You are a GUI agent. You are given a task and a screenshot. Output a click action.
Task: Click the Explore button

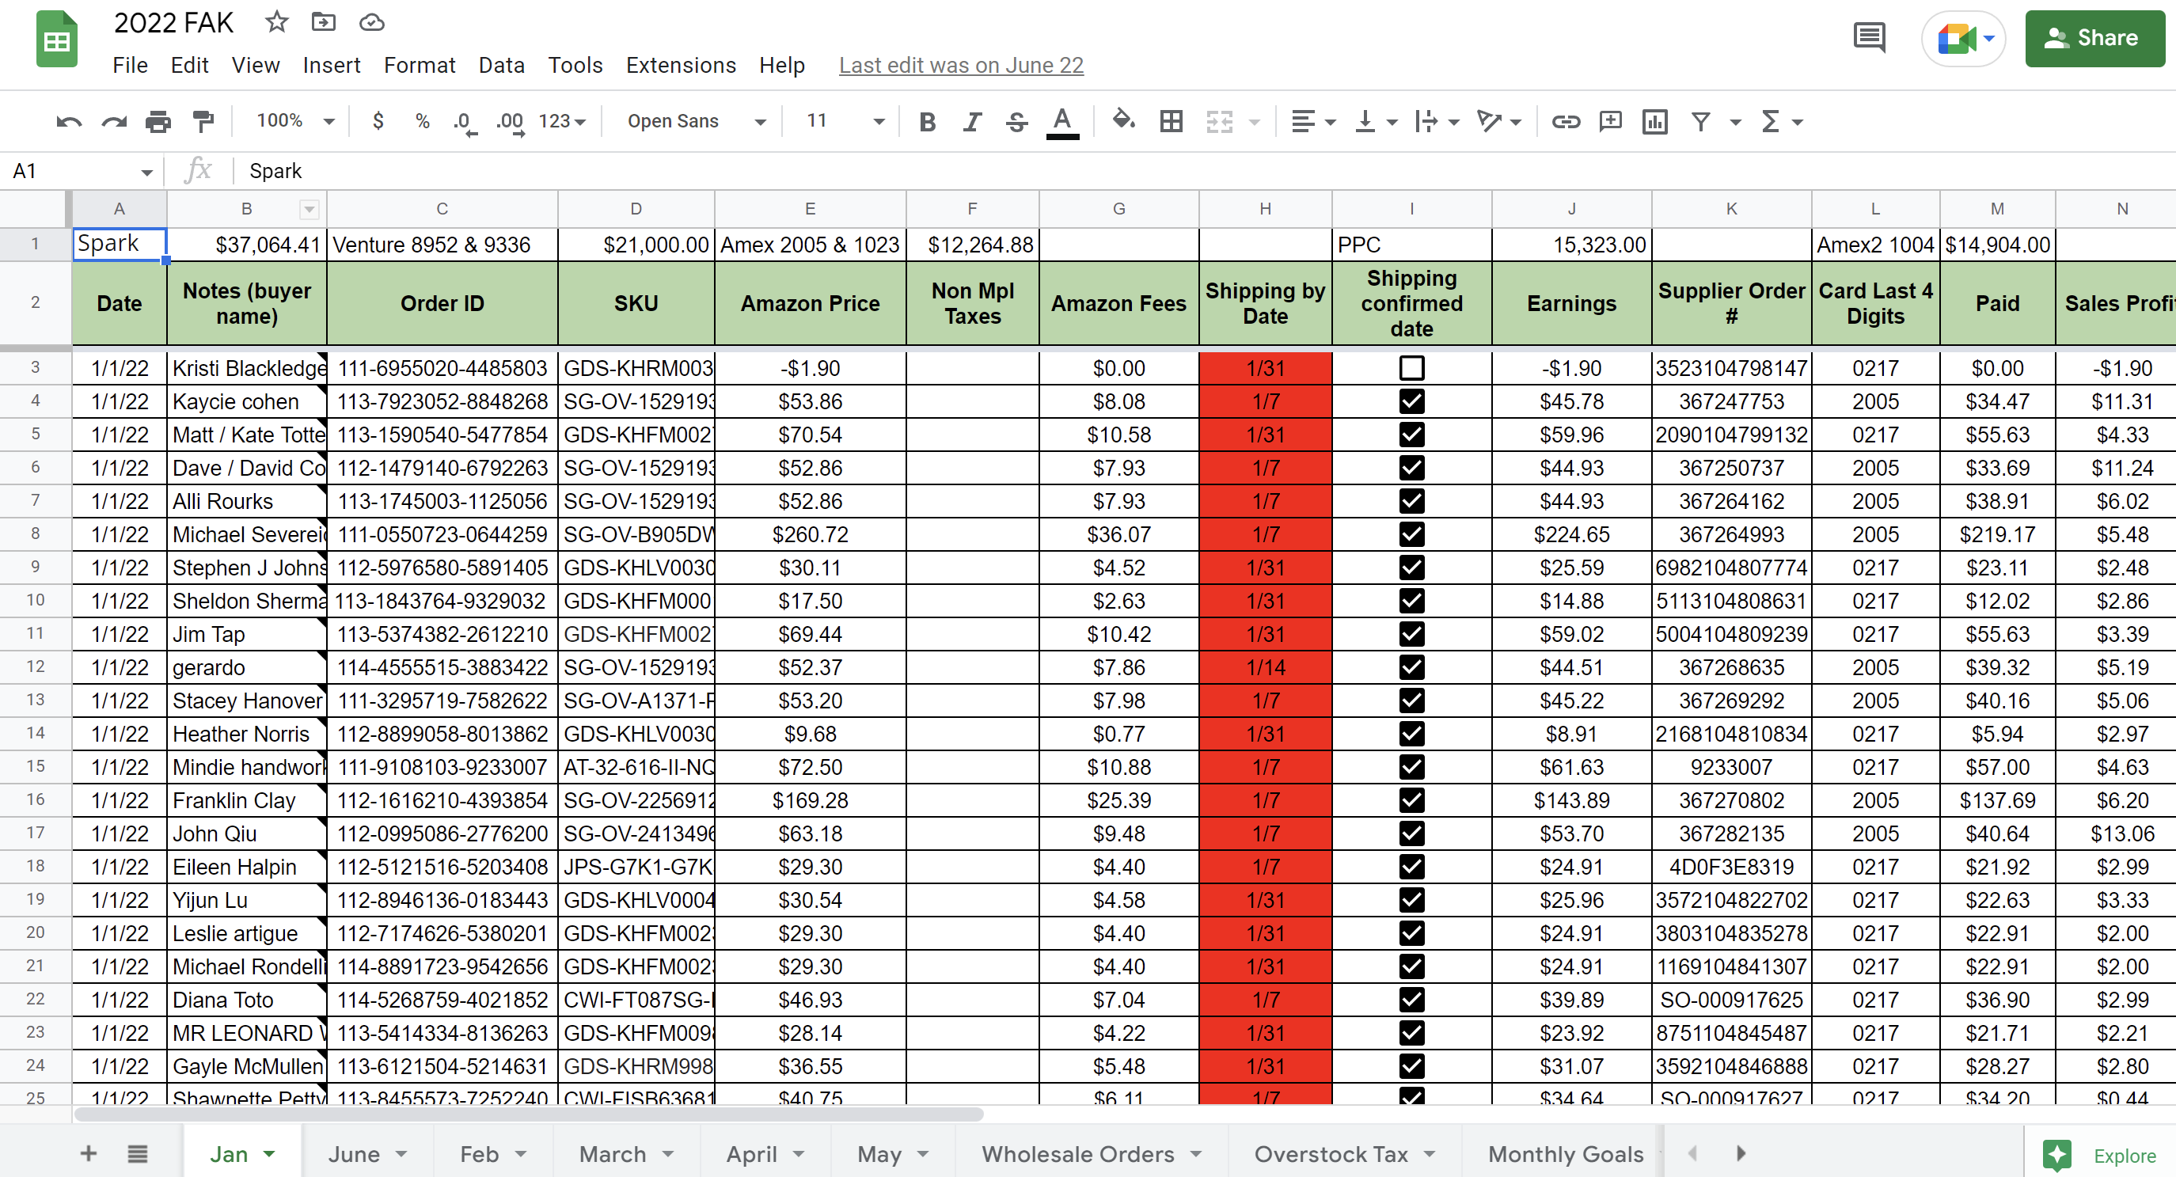point(2100,1155)
